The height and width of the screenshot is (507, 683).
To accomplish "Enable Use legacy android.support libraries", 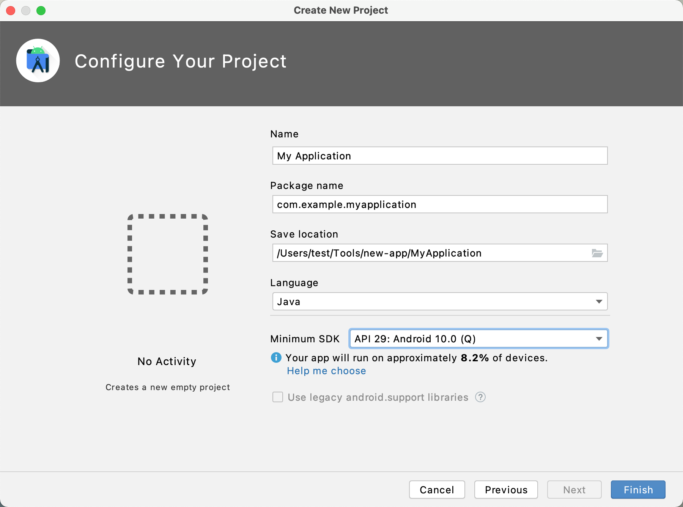I will (x=277, y=397).
